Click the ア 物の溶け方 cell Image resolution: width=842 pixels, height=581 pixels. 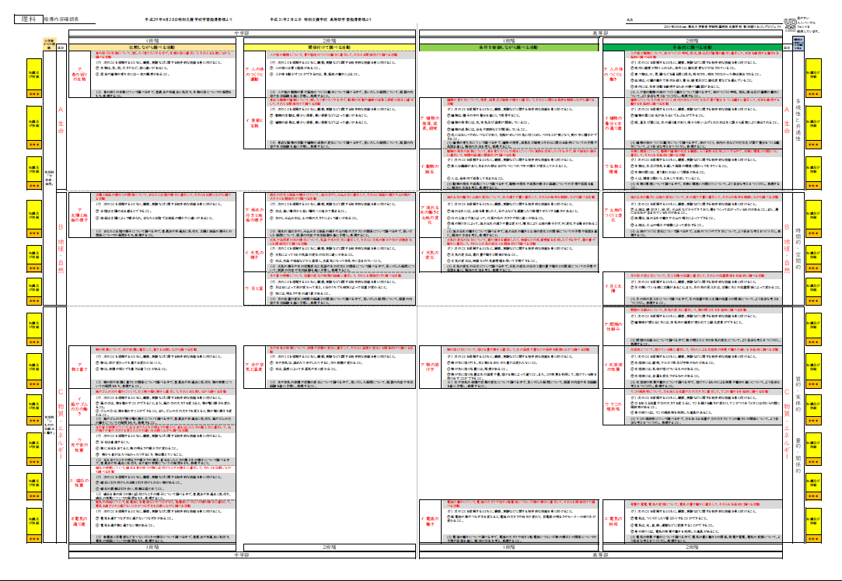430,367
